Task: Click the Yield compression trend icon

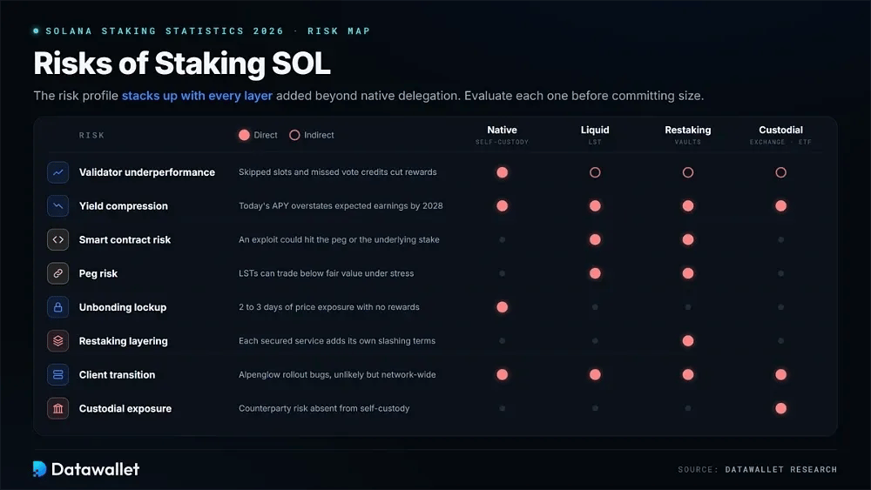Action: coord(57,206)
